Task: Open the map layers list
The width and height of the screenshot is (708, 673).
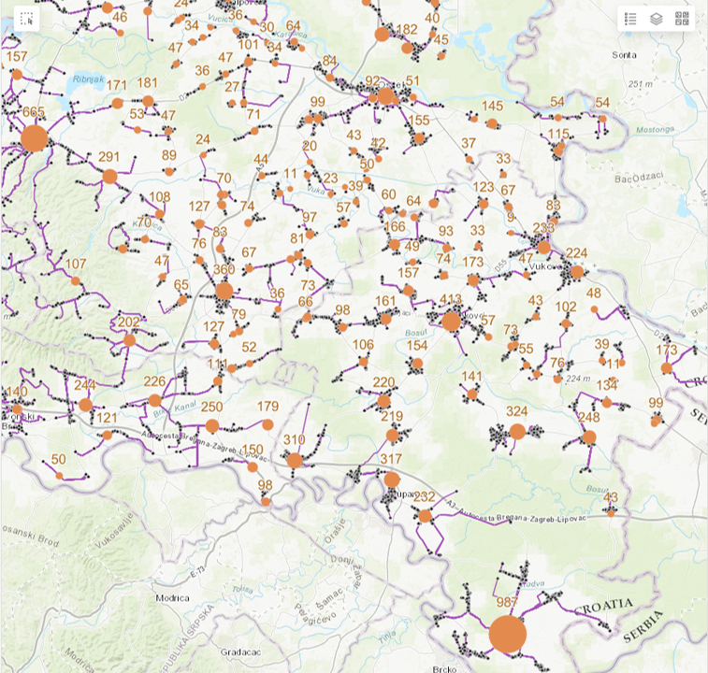Action: click(x=657, y=19)
